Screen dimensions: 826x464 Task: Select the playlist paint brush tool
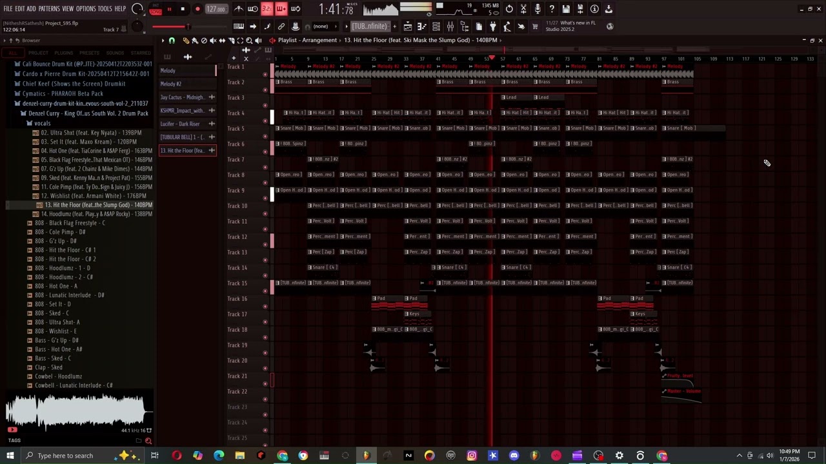[x=195, y=41]
